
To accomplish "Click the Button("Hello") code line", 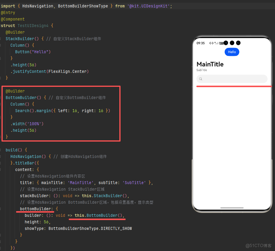I will tap(33, 52).
